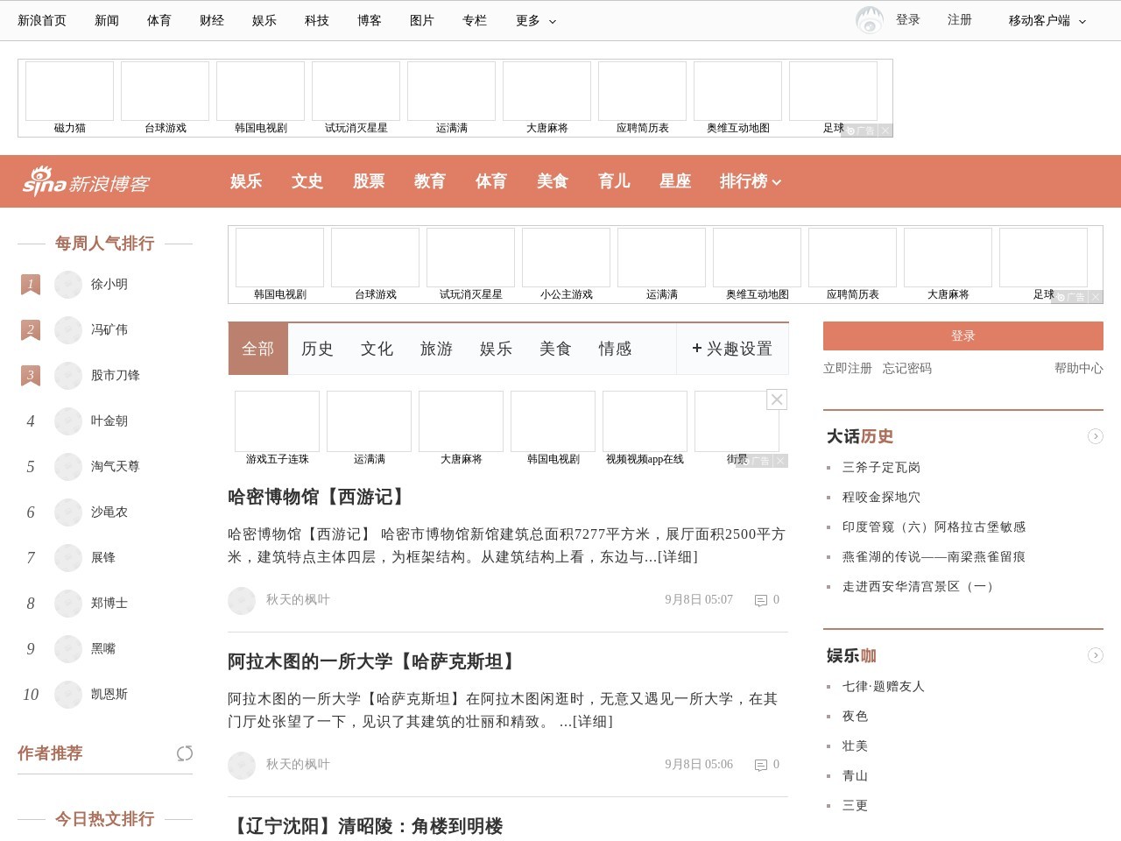Expand the 移动客户端 dropdown
The width and height of the screenshot is (1121, 841).
click(x=1047, y=20)
